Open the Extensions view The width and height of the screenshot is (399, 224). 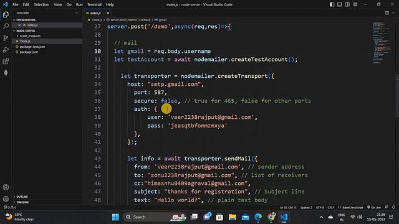point(6,61)
